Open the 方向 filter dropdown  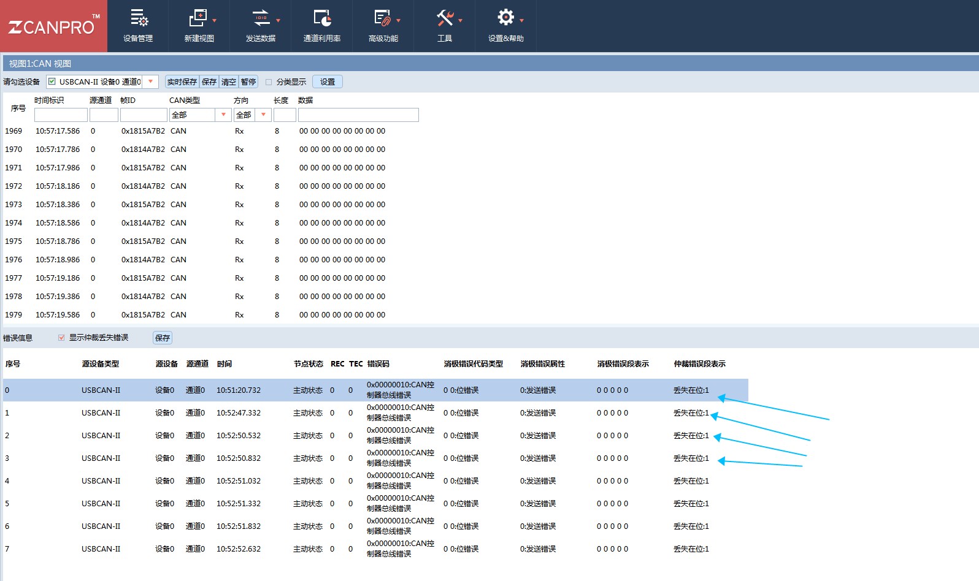(x=263, y=115)
